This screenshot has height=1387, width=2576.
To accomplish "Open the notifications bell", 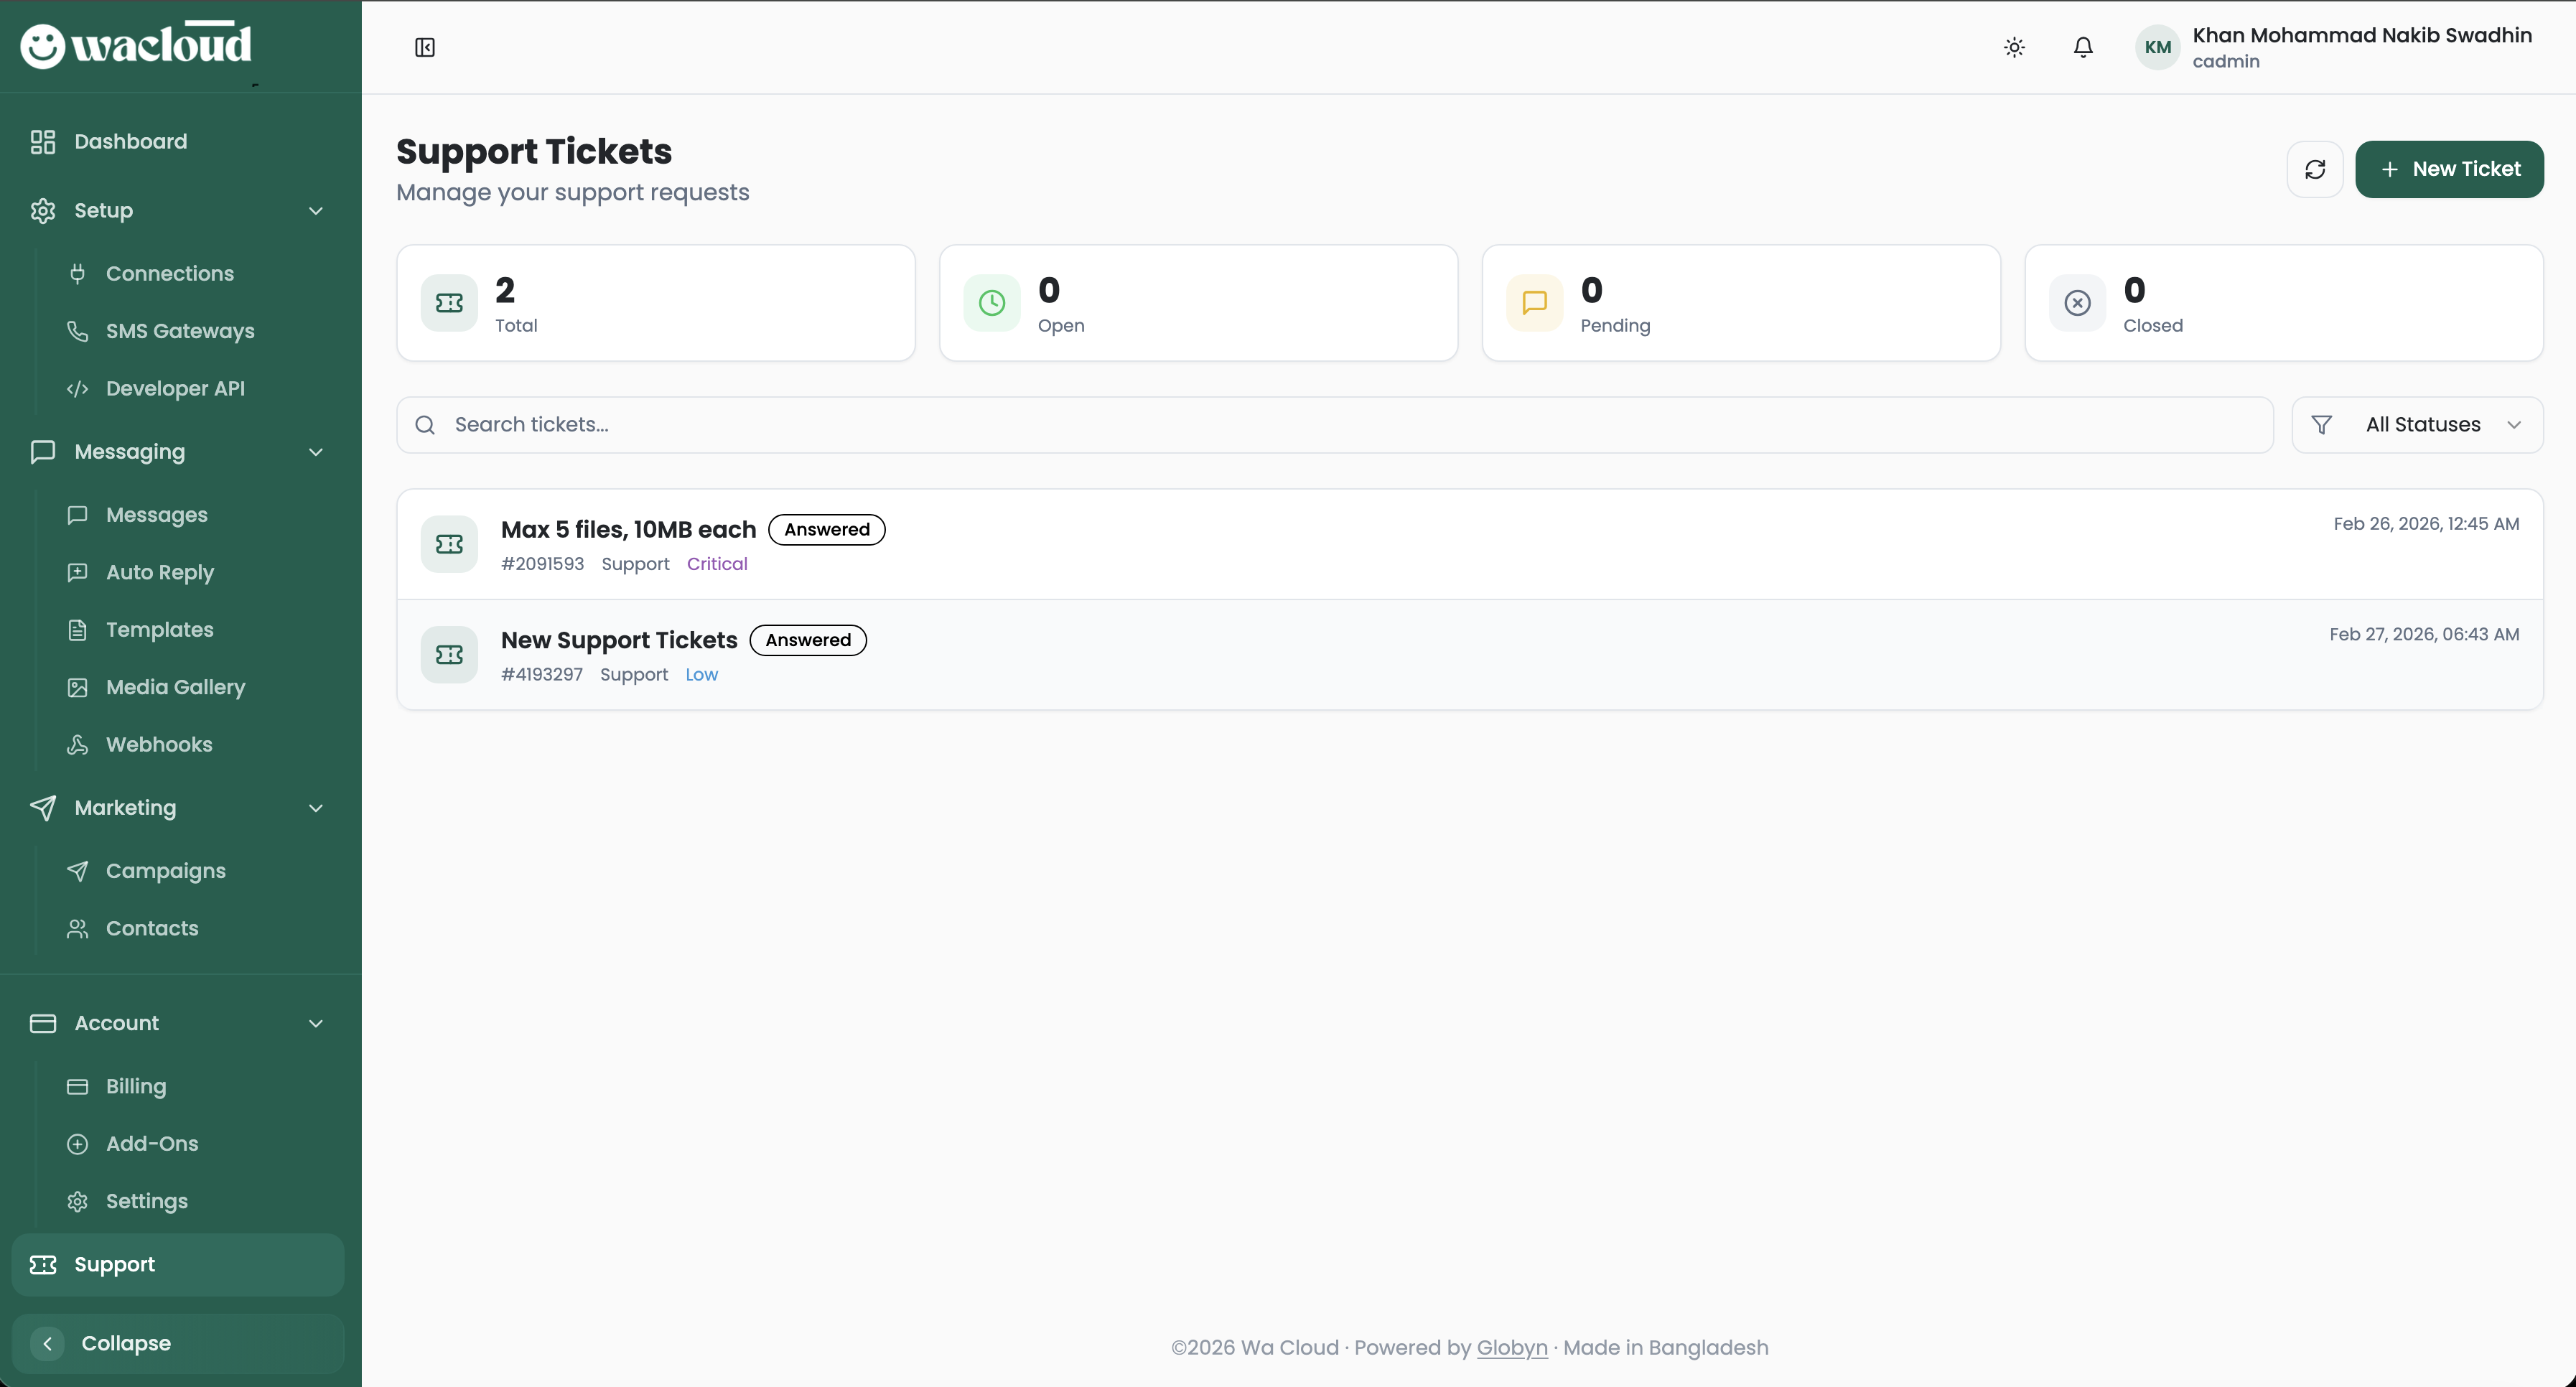I will 2083,47.
